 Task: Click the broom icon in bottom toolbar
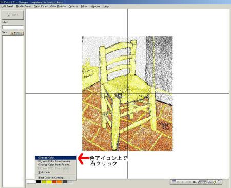point(215,182)
